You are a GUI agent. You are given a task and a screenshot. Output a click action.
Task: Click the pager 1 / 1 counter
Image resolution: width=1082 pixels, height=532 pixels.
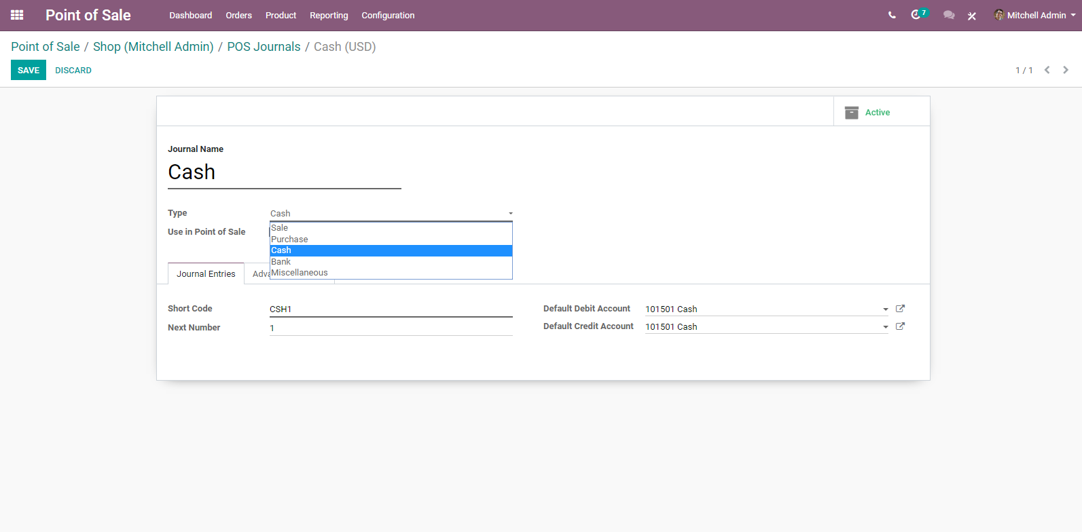point(1024,71)
